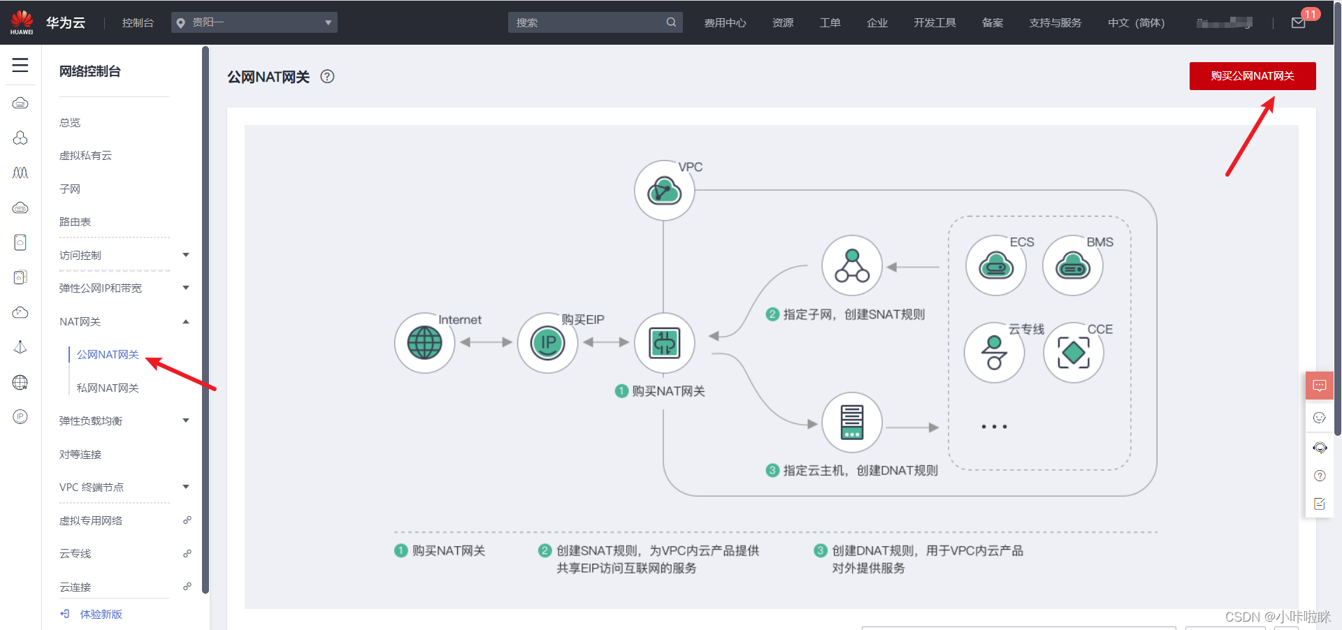Switch to the 费用中心 menu item
Viewport: 1342px width, 630px height.
[x=725, y=22]
